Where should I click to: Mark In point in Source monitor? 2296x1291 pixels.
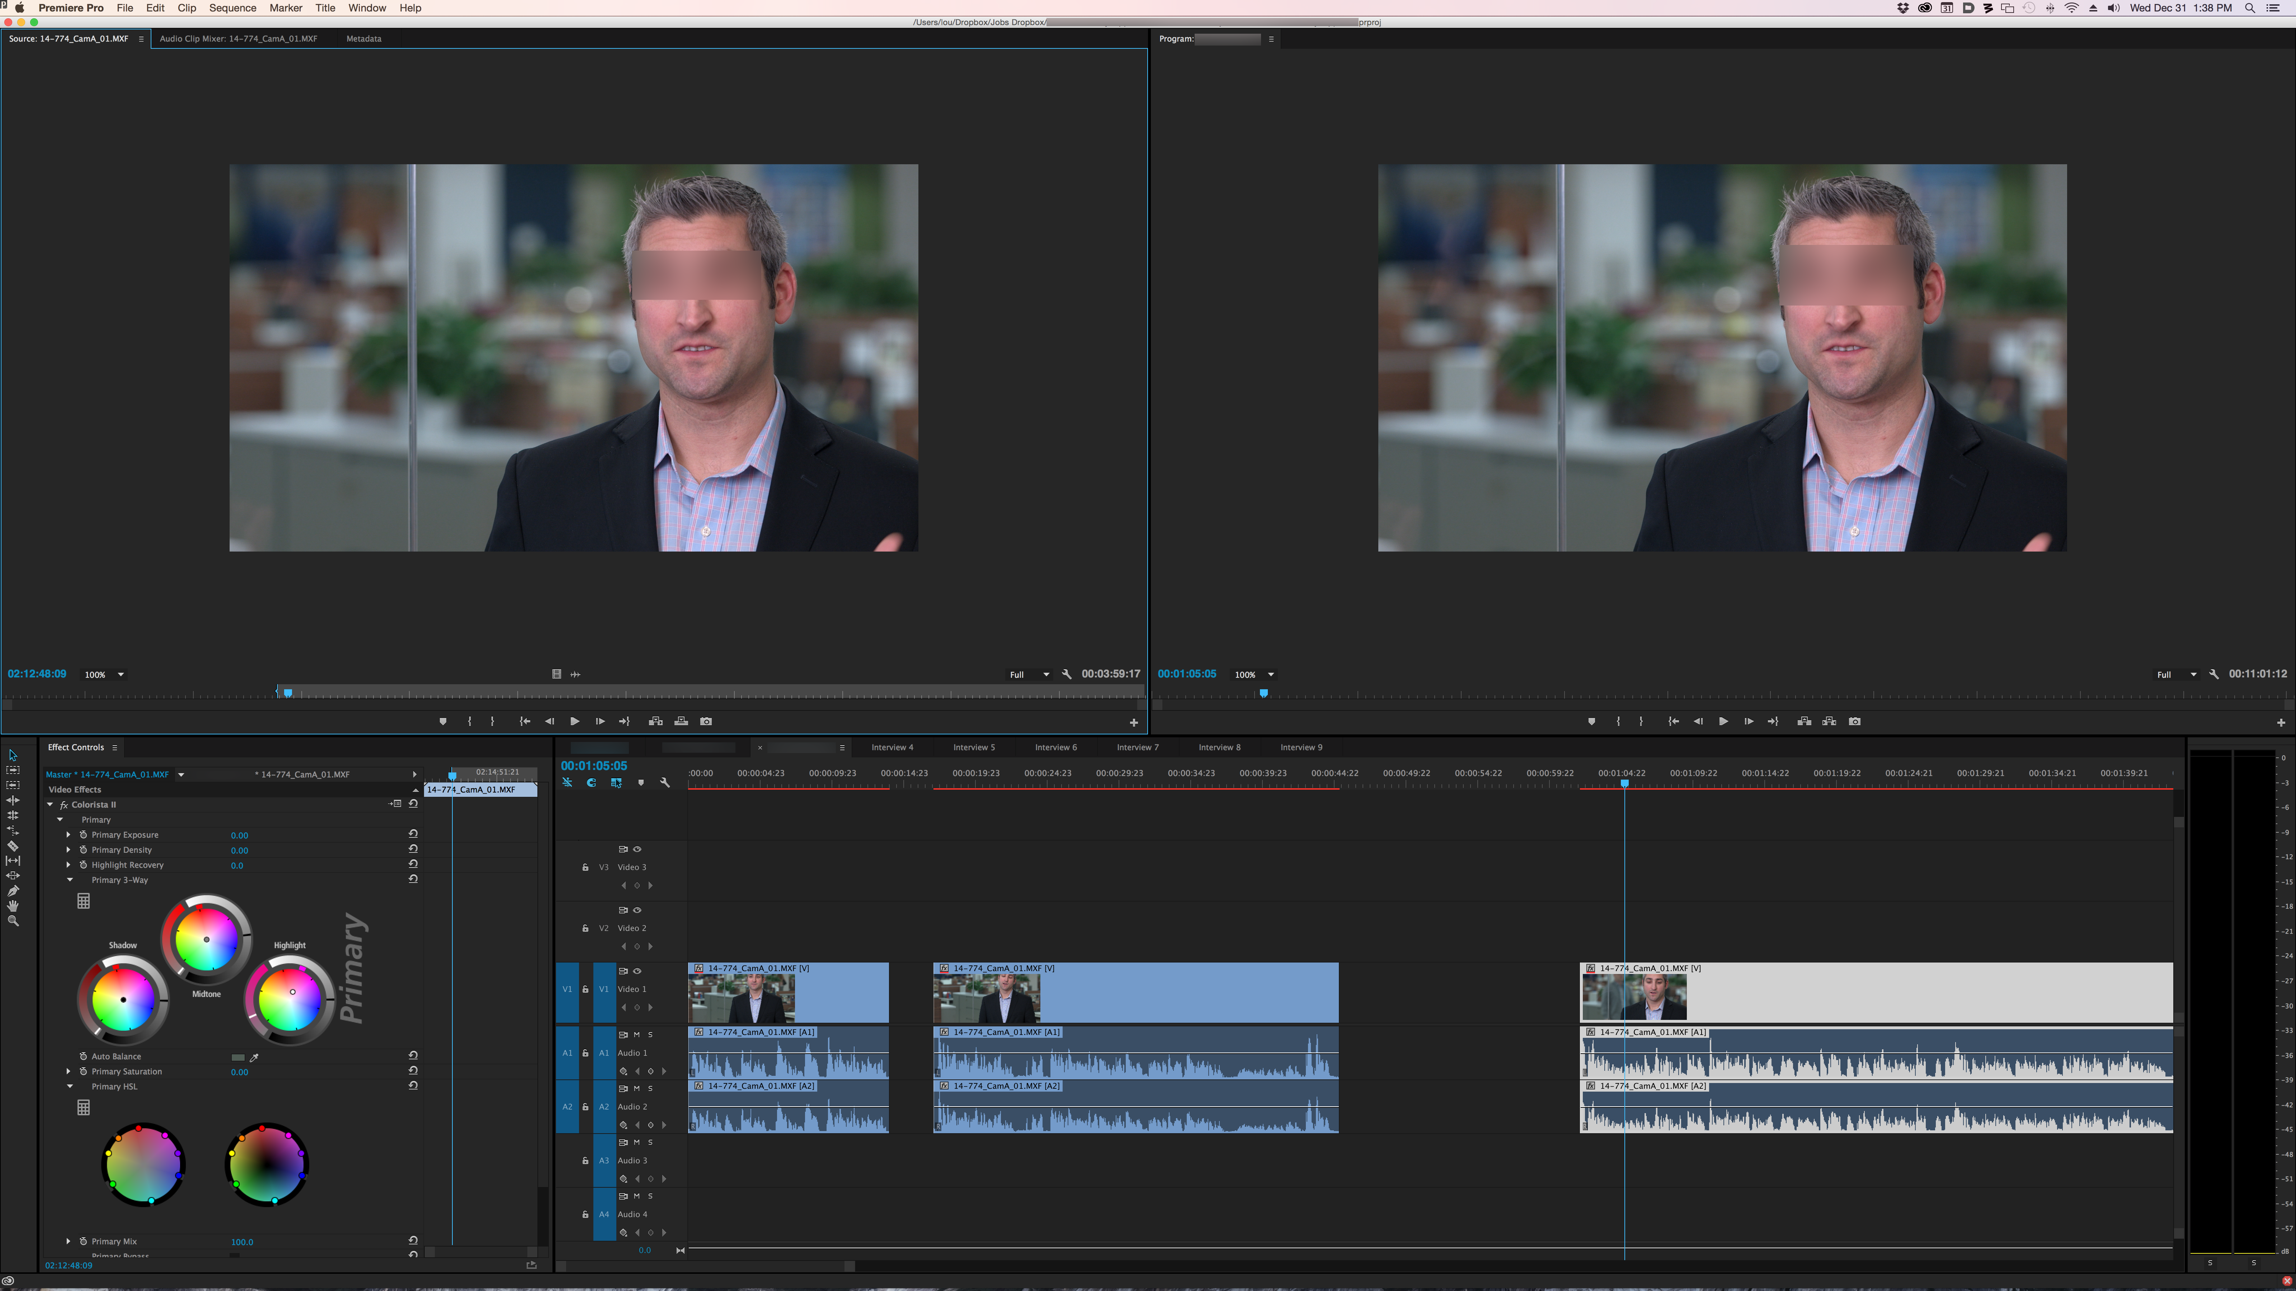469,722
